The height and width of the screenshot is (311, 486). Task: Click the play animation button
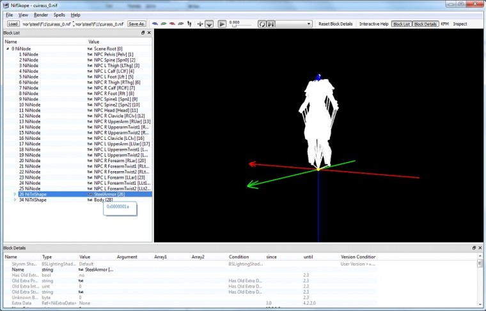(222, 24)
